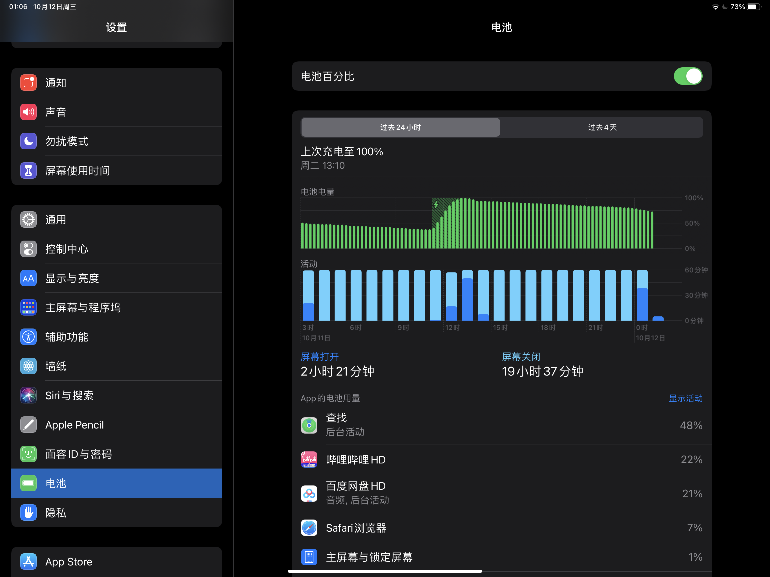This screenshot has height=577, width=770.
Task: Select the Screen Time (屏幕使用时间) hourglass icon
Action: point(28,170)
